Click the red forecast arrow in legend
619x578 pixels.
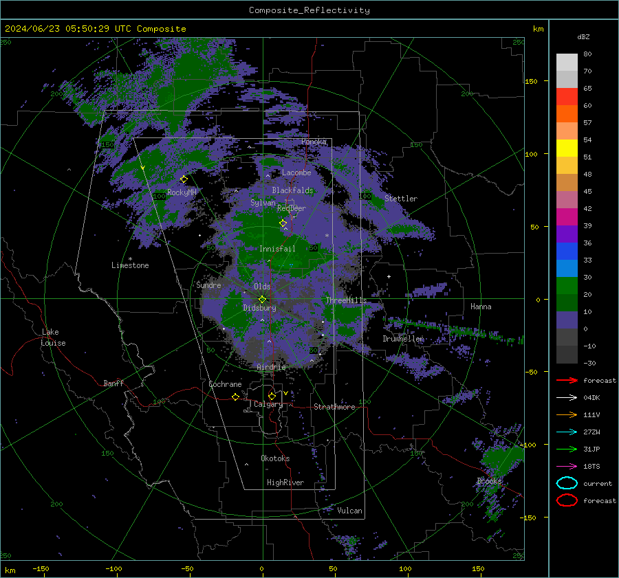567,380
